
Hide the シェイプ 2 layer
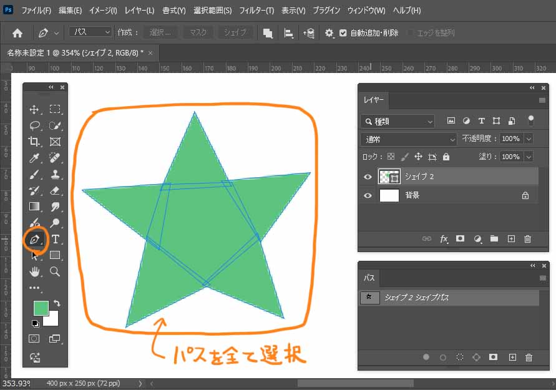(x=368, y=177)
